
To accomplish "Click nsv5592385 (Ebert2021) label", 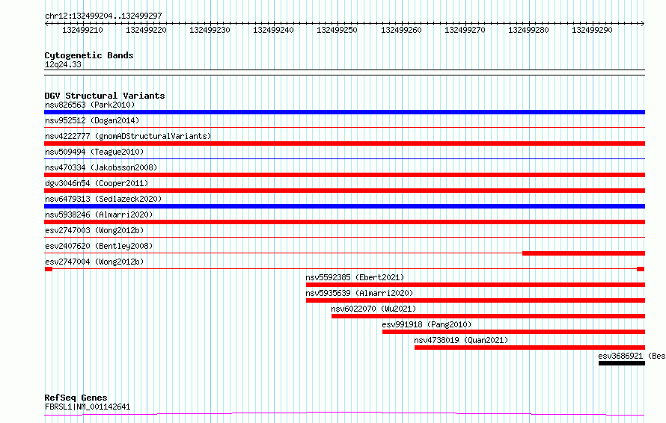I will tap(355, 277).
